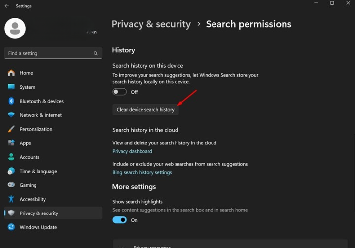355x248 pixels.
Task: Open Home settings page
Action: [x=53, y=73]
